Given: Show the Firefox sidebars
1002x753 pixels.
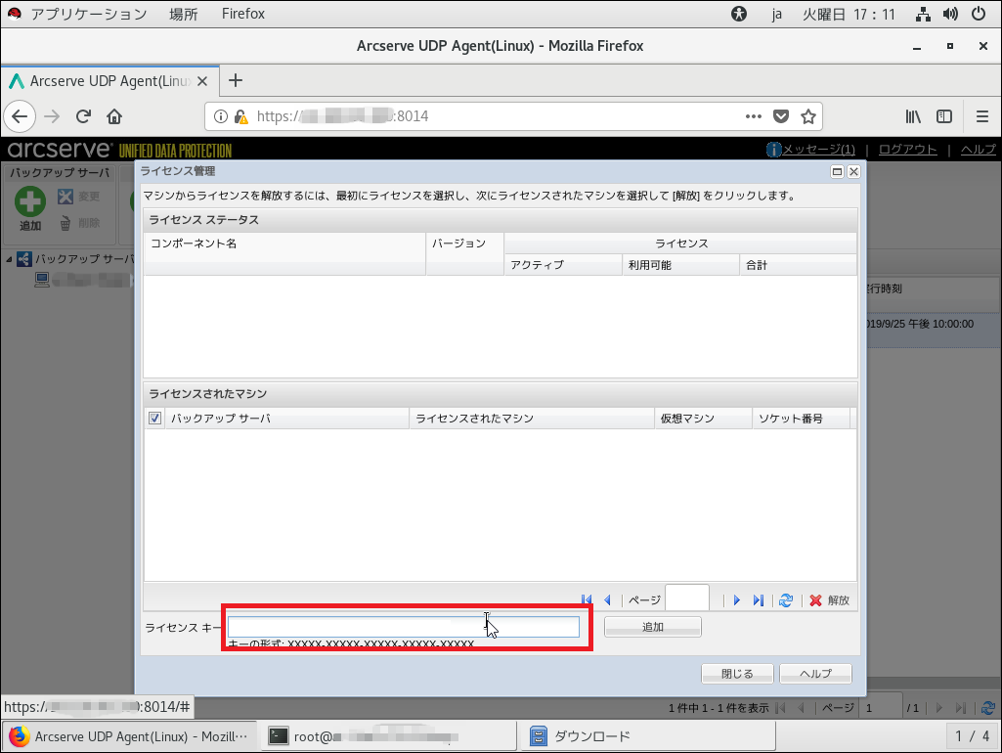Looking at the screenshot, I should 944,116.
